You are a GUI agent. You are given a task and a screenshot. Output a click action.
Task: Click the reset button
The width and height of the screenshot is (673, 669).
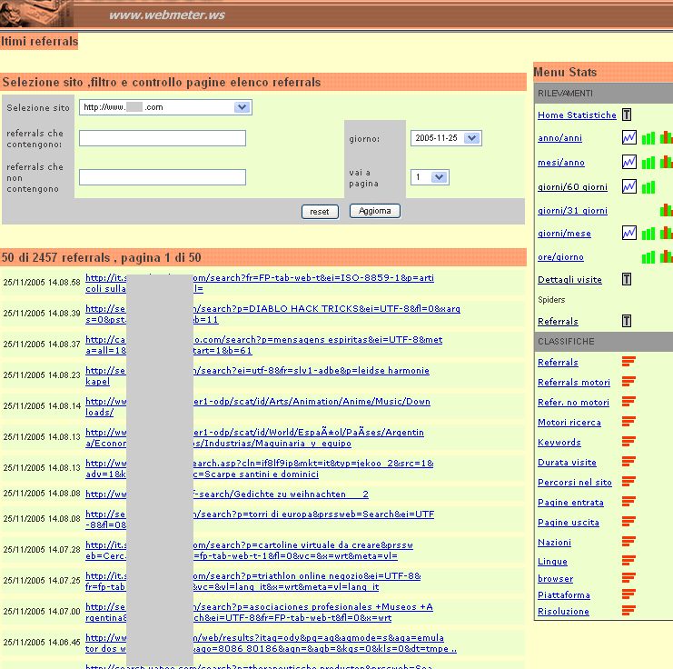pyautogui.click(x=320, y=212)
